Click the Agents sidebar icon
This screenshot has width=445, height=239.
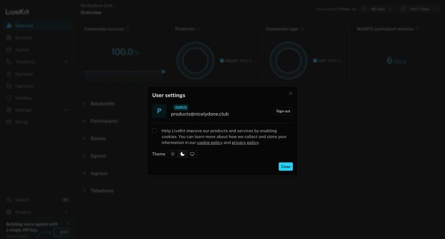coord(9,49)
